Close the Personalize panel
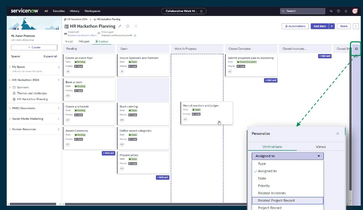Viewport: 363px width, 210px height. (x=338, y=134)
